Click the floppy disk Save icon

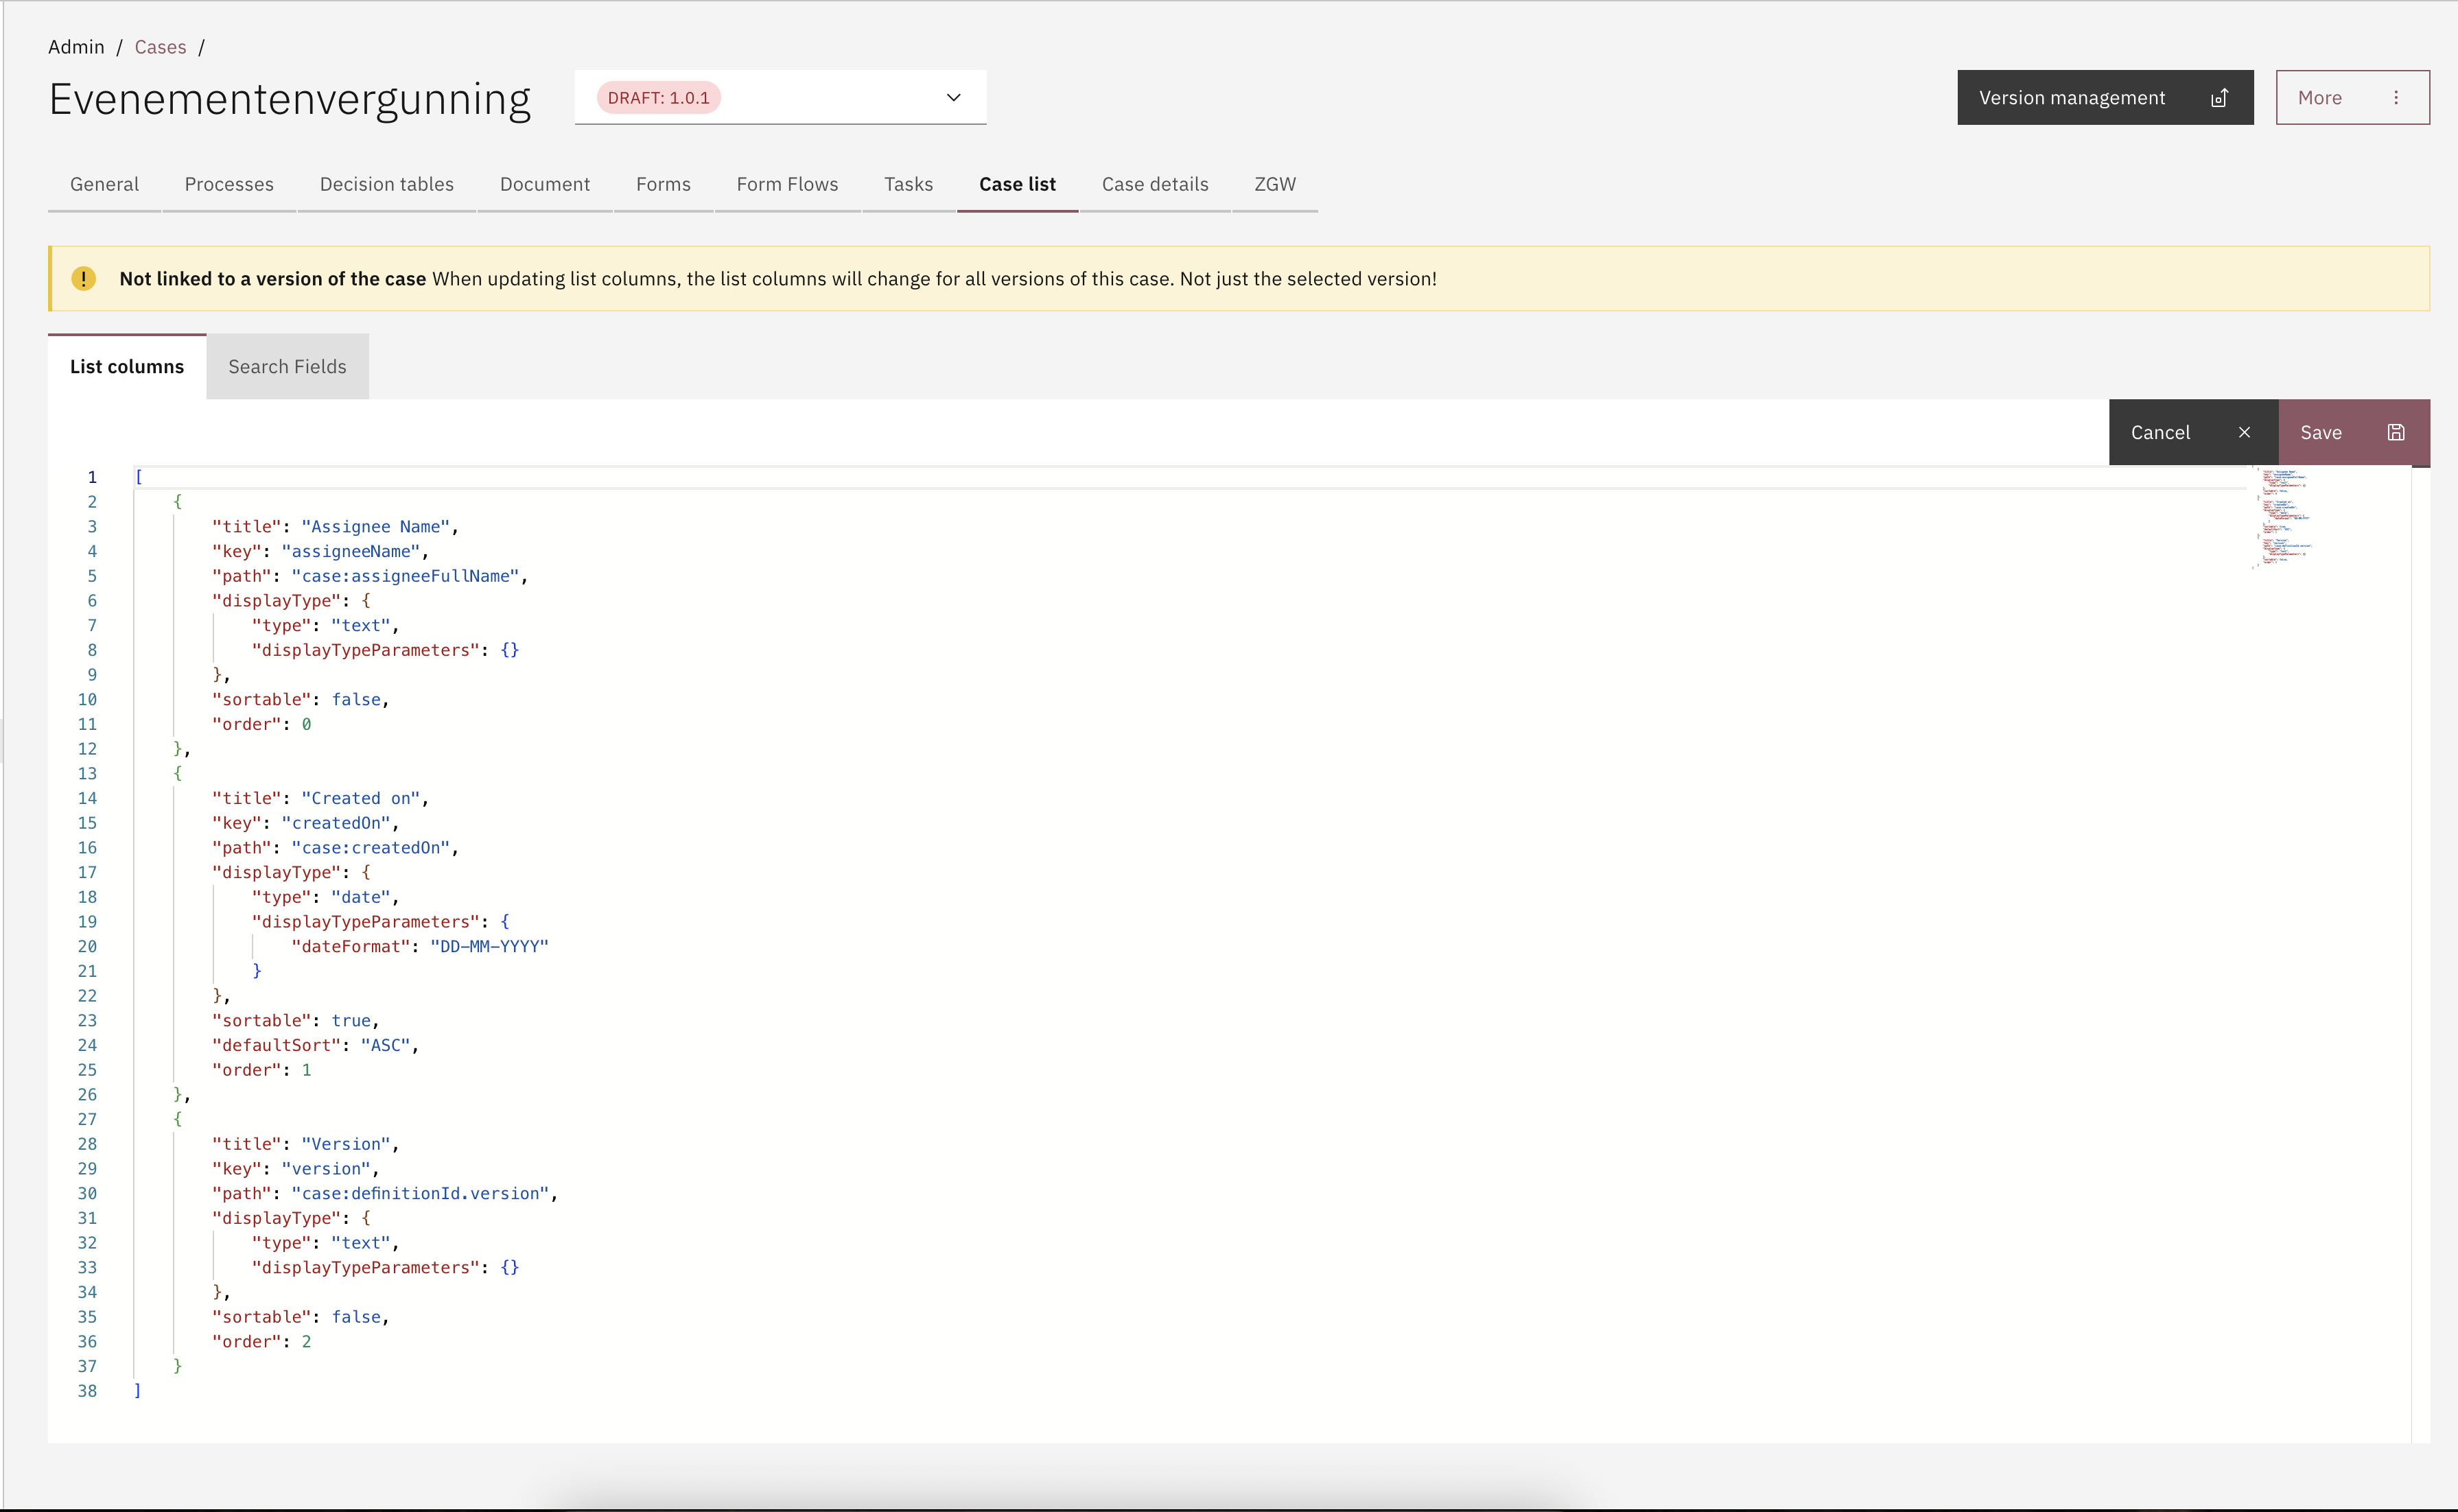[2396, 432]
